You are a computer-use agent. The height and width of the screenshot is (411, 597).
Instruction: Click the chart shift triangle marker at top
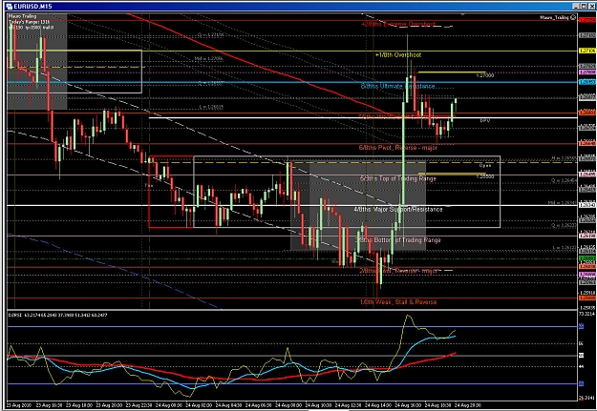point(462,14)
